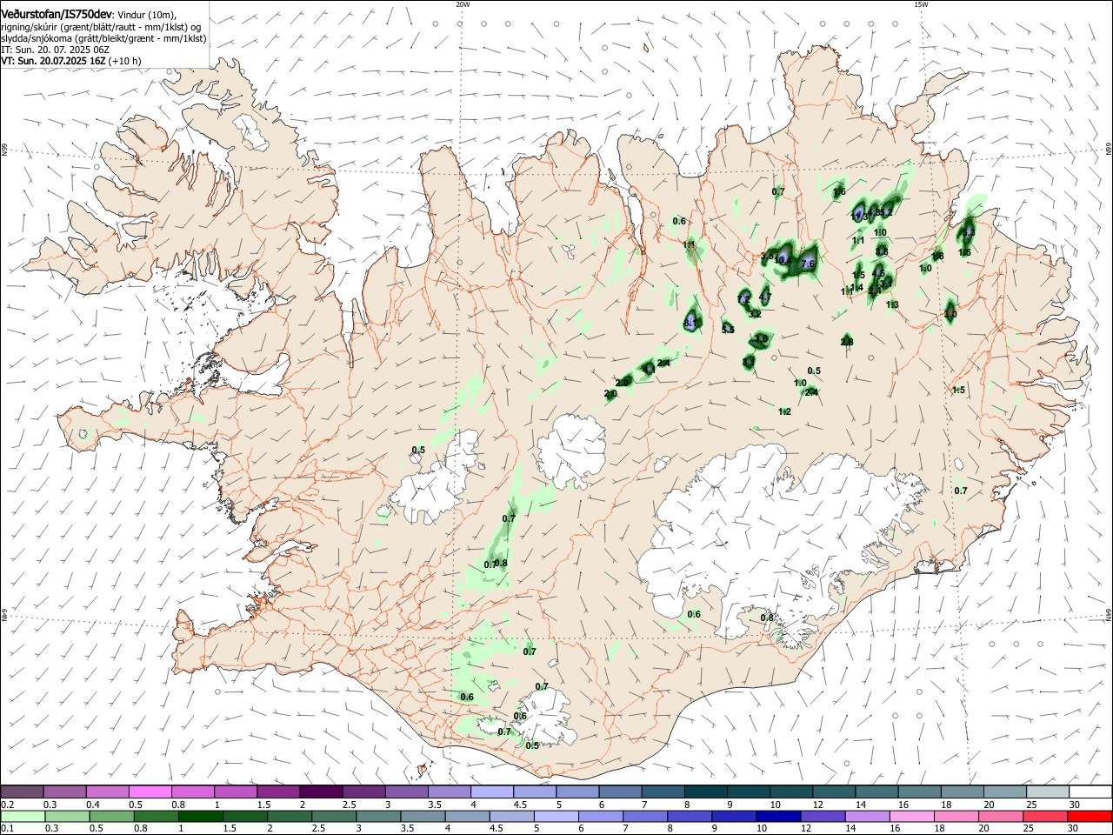Select the 4.5 precipitation value
The width and height of the screenshot is (1113, 835).
878,273
